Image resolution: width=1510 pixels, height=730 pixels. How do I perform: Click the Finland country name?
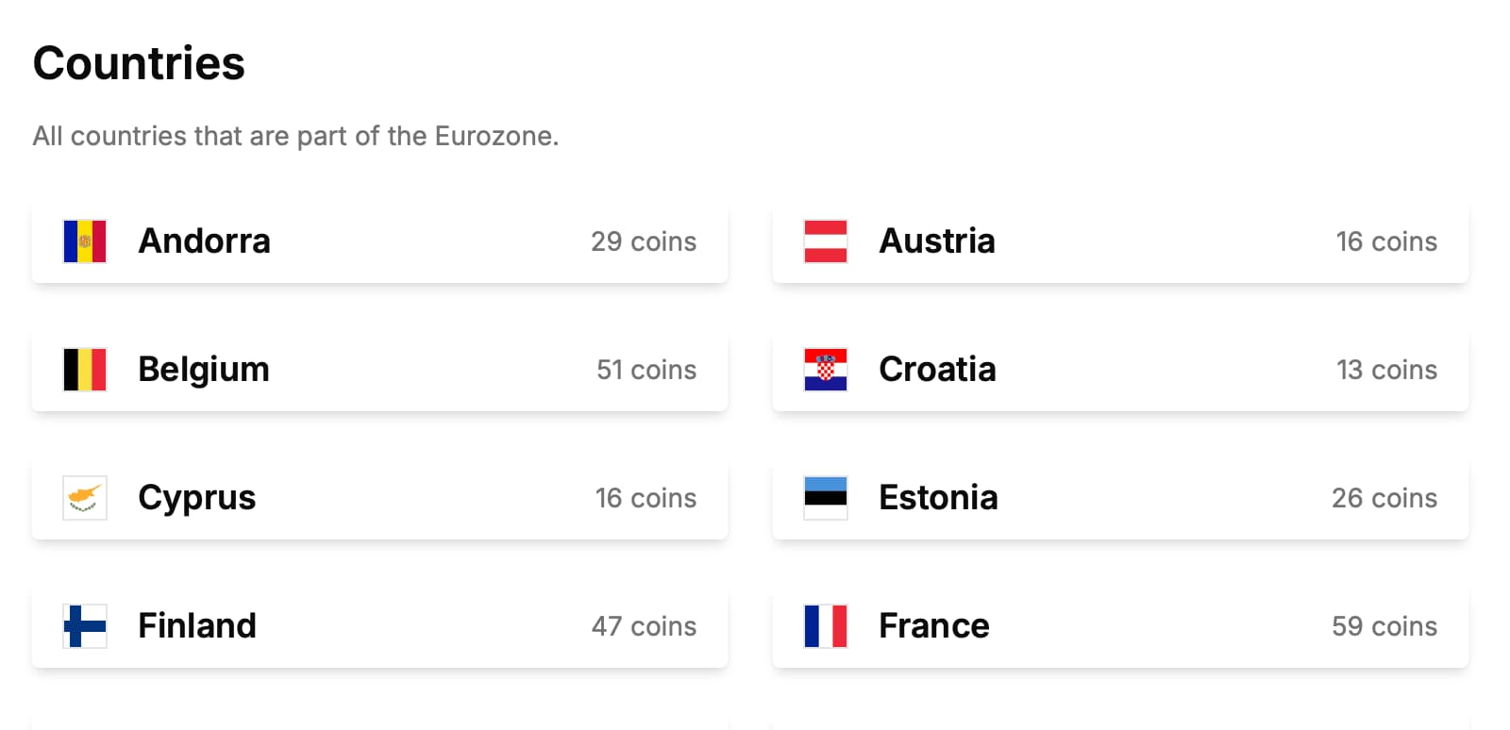(x=196, y=625)
